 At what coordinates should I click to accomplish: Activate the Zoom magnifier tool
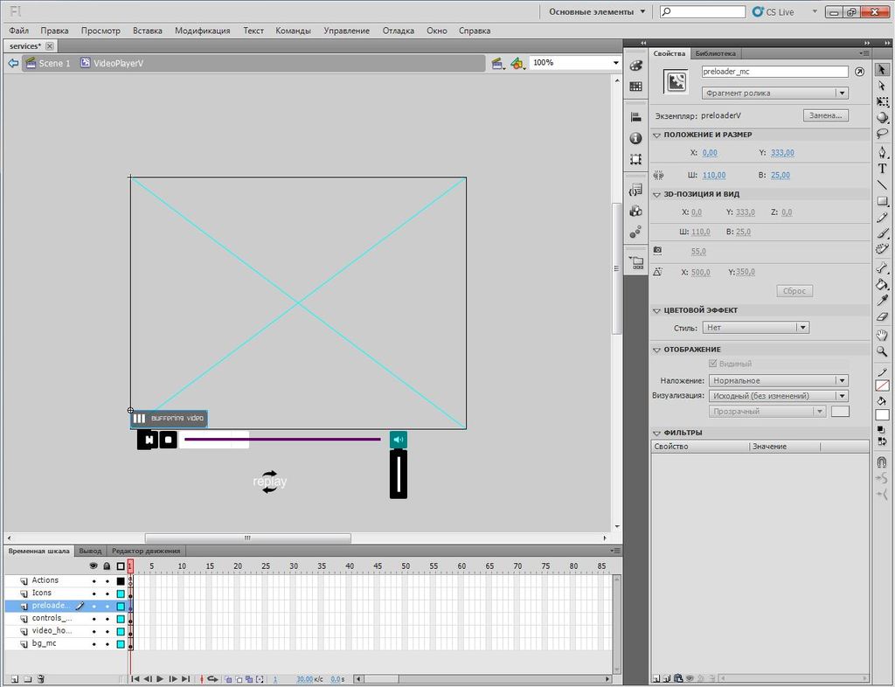(x=882, y=350)
